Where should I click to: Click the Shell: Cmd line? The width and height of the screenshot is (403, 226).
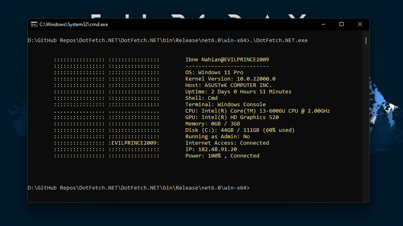coord(201,98)
